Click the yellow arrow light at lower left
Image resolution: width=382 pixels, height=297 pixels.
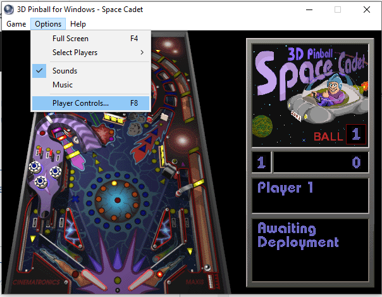point(33,239)
